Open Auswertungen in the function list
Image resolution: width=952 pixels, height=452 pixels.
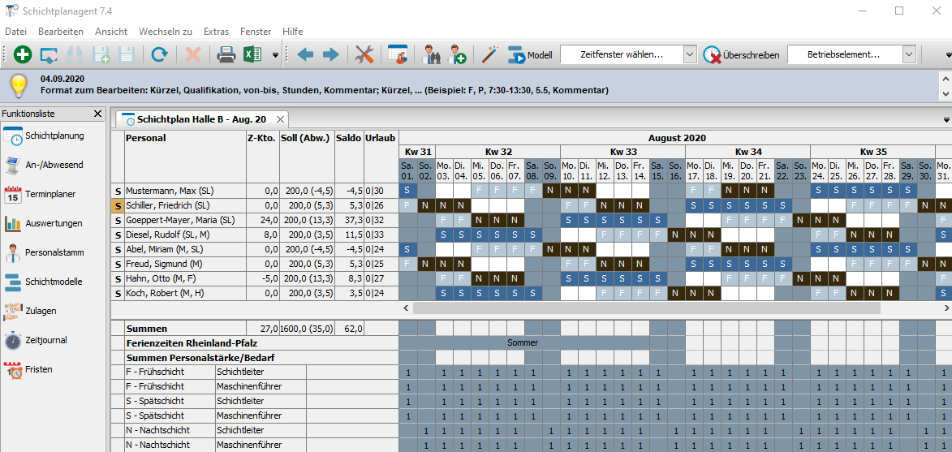[x=54, y=223]
